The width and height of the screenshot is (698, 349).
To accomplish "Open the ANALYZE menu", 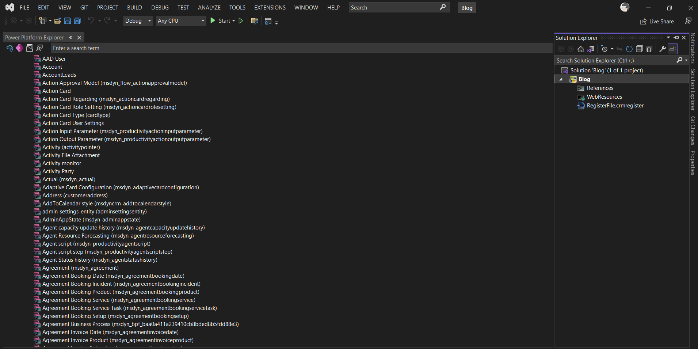I will [x=209, y=7].
